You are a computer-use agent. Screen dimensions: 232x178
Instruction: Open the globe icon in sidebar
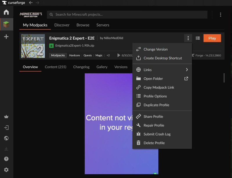pos(6,138)
